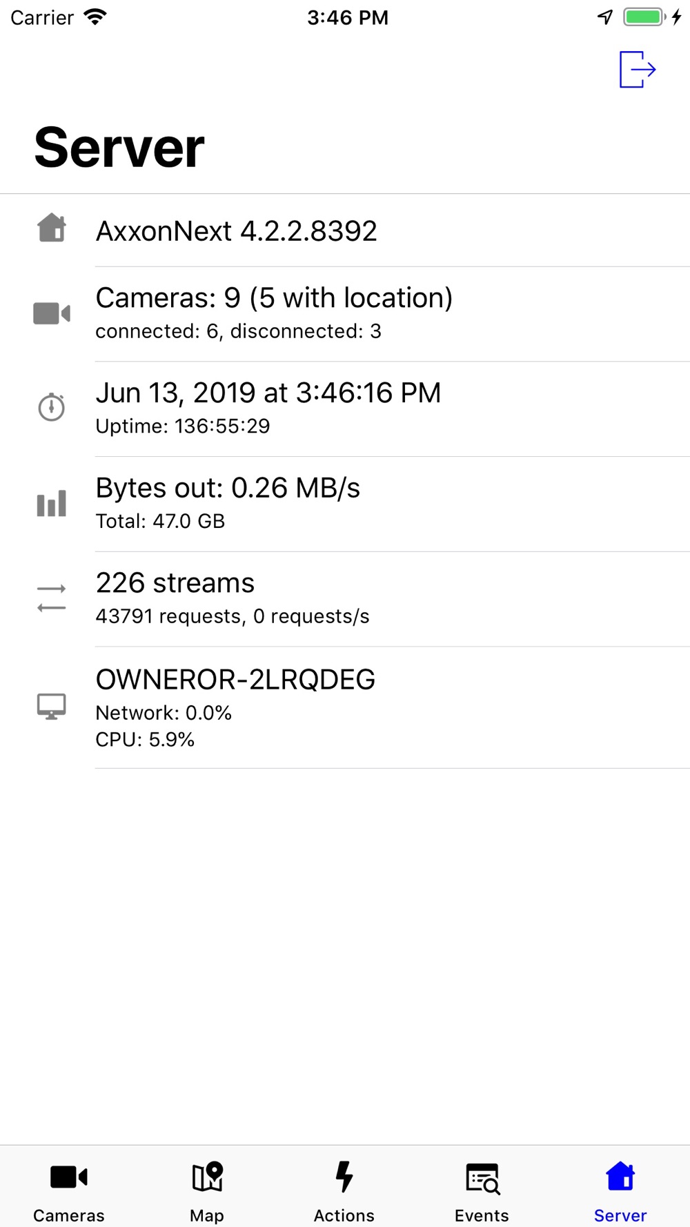The height and width of the screenshot is (1227, 690).
Task: Open the Events tab
Action: tap(482, 1188)
